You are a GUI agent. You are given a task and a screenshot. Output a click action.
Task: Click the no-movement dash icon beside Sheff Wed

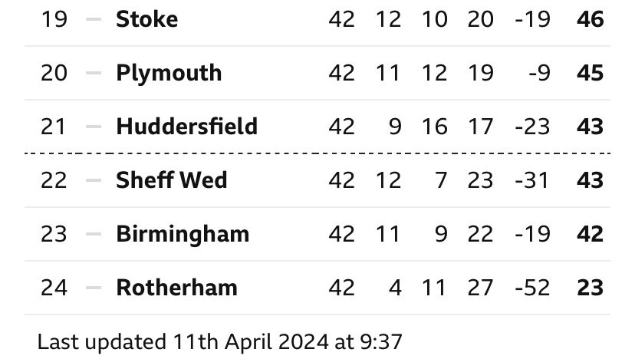tap(94, 180)
